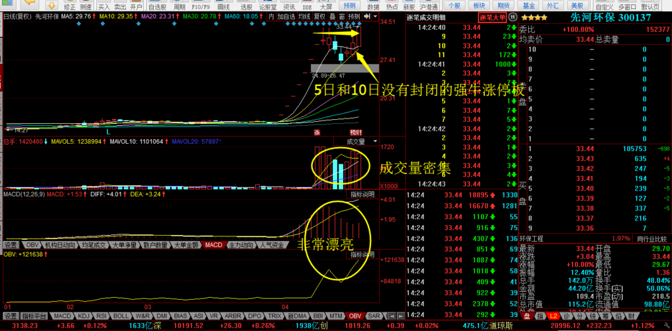Click 同行业比较 link
Screen dimensions: 672x331
click(651, 238)
